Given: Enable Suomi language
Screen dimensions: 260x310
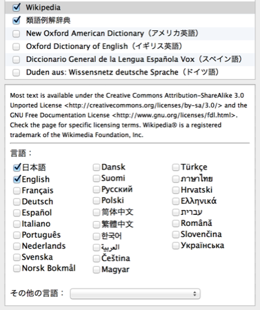Looking at the screenshot, I should coord(97,178).
